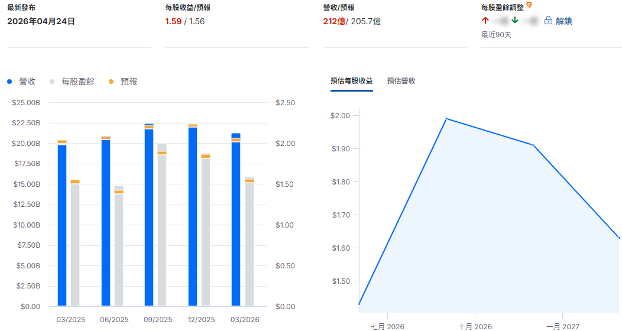Click the revenue forecast 205.7億

click(x=366, y=21)
